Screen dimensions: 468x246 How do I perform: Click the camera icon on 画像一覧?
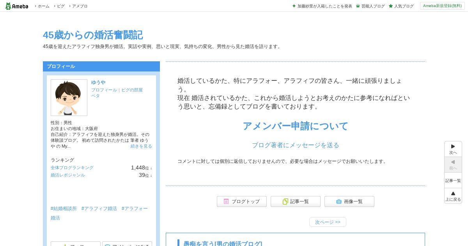(x=339, y=201)
